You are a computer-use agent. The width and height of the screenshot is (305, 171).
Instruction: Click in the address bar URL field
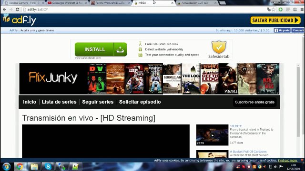point(144,9)
